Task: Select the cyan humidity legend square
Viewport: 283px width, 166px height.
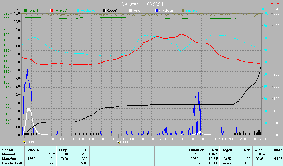Action: tap(78, 11)
